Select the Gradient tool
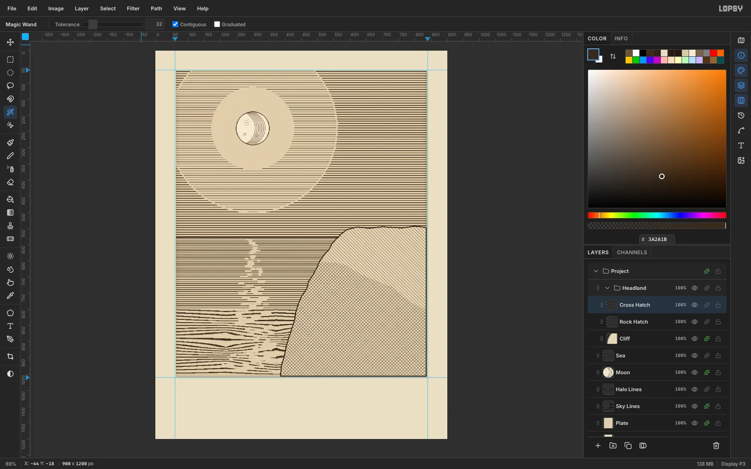Screen dimensions: 751x469 coord(10,212)
